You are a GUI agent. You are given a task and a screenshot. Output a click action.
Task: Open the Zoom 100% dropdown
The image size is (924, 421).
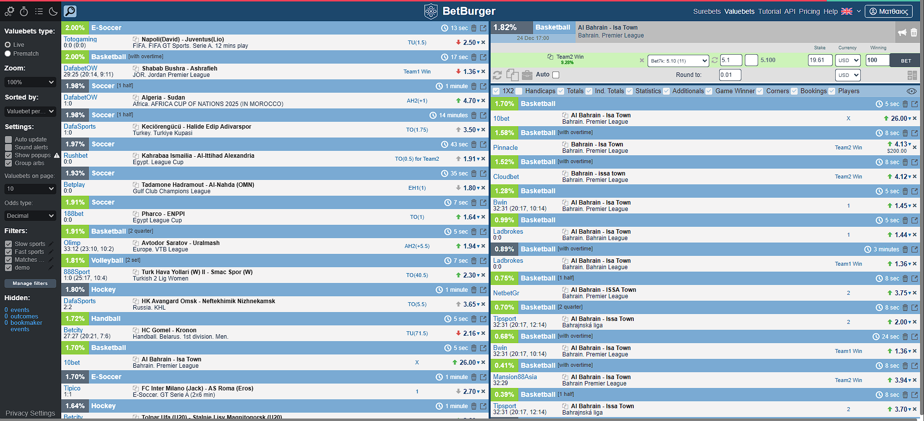30,82
